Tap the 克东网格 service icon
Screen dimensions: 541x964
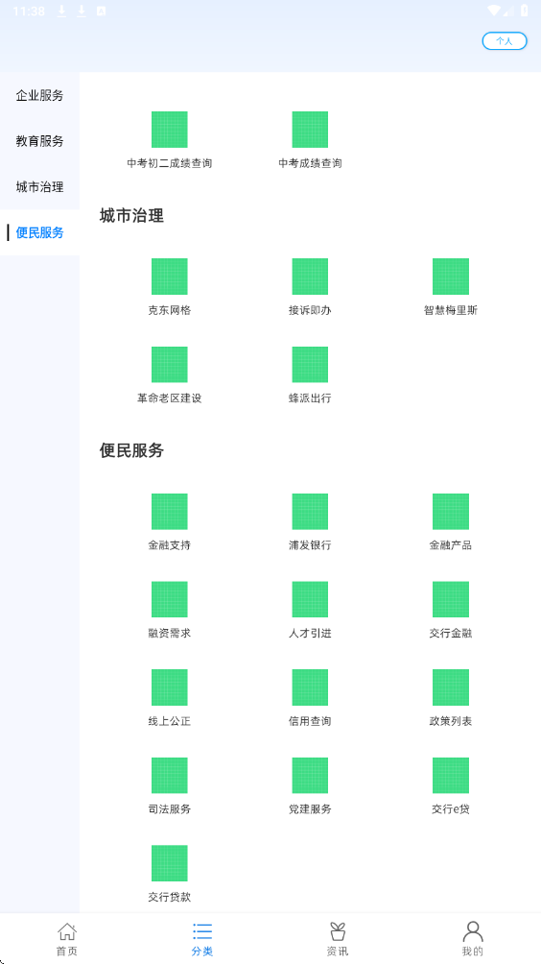[x=170, y=277]
